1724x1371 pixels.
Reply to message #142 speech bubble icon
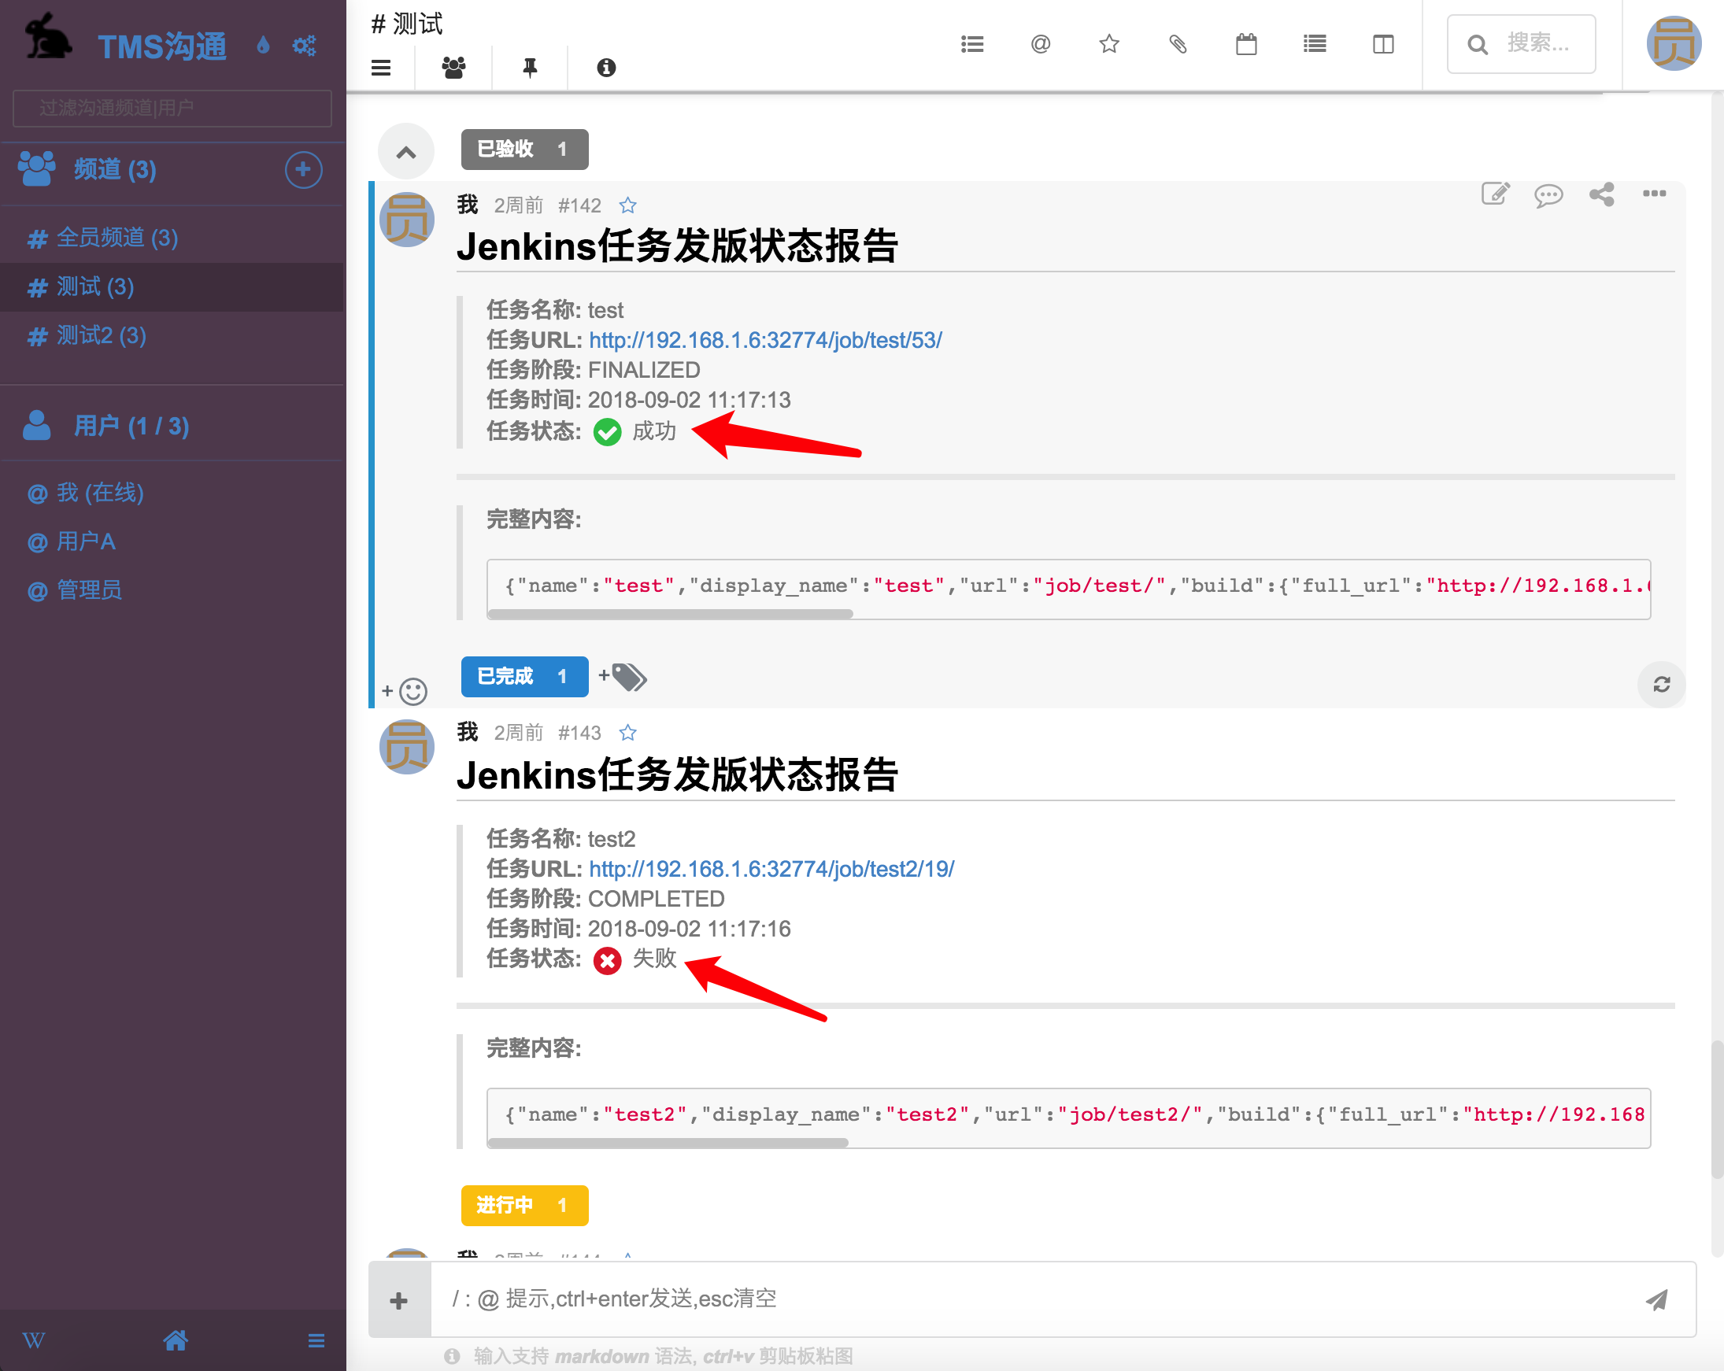point(1548,195)
